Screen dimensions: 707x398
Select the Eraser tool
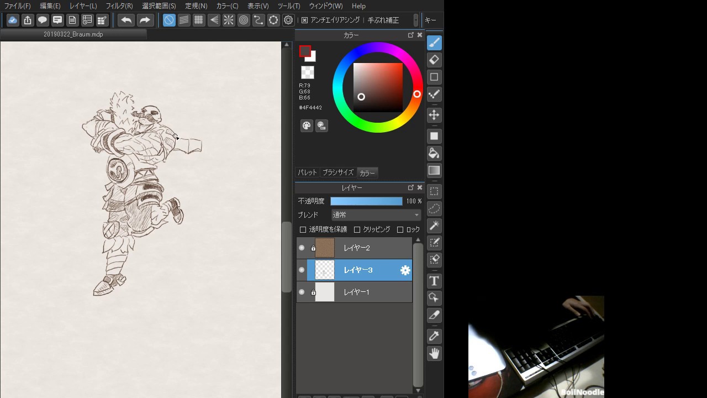point(434,60)
